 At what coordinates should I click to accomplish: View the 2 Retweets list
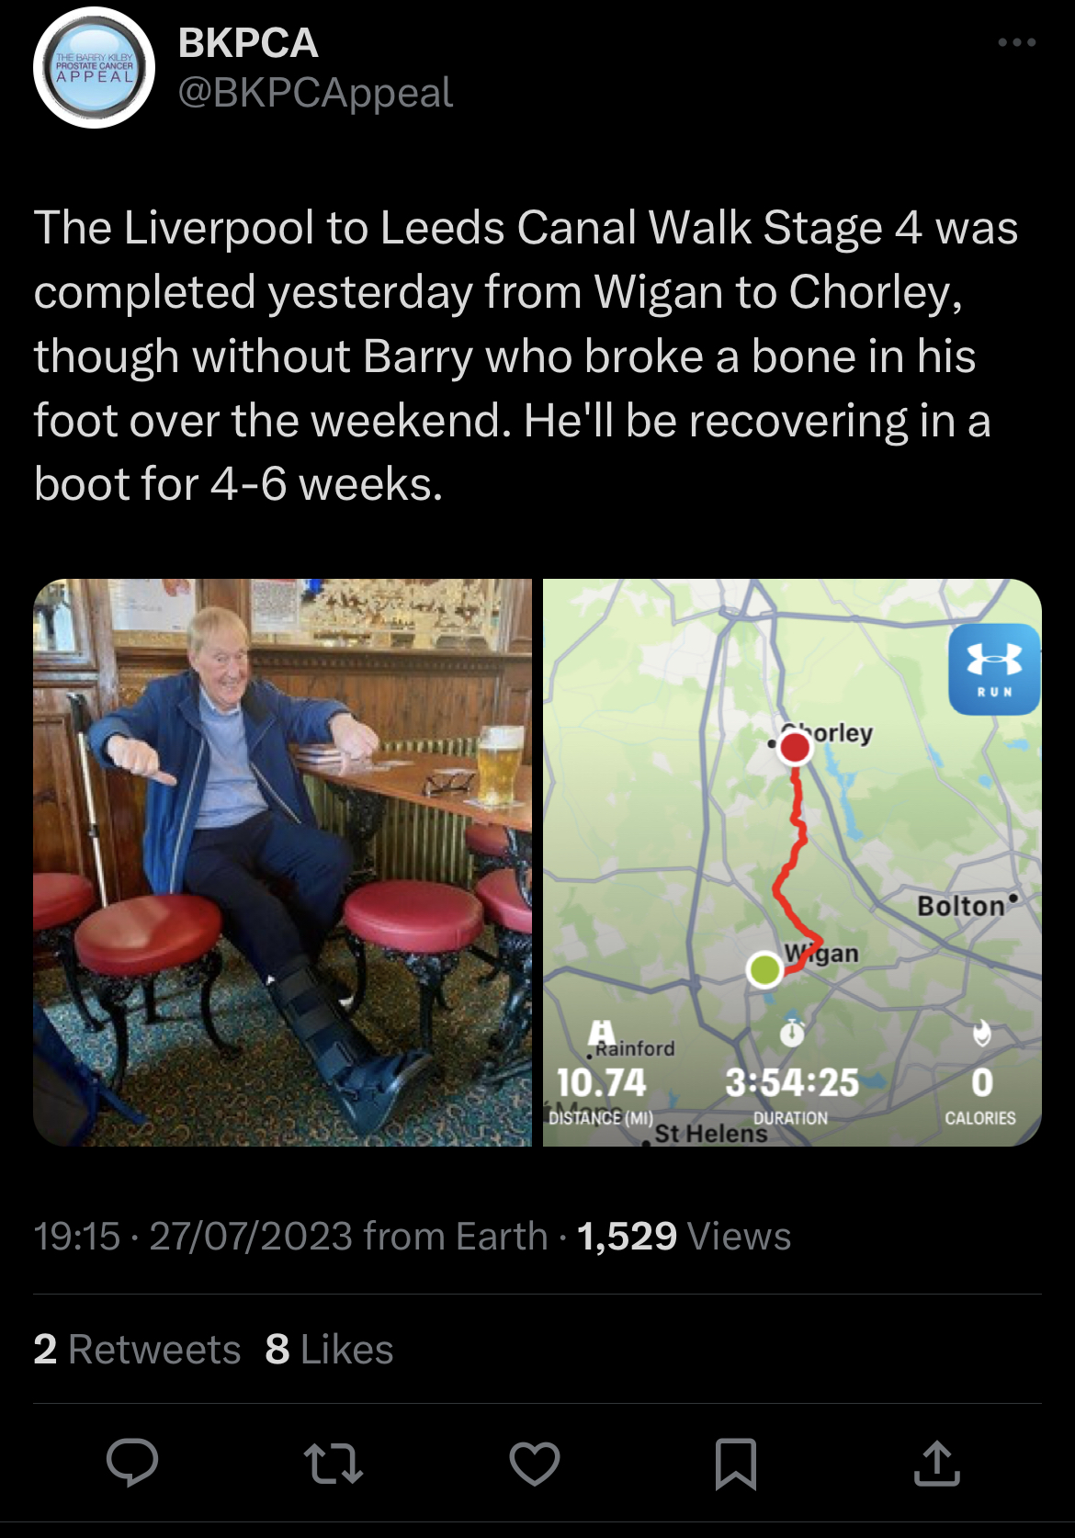coord(137,1350)
